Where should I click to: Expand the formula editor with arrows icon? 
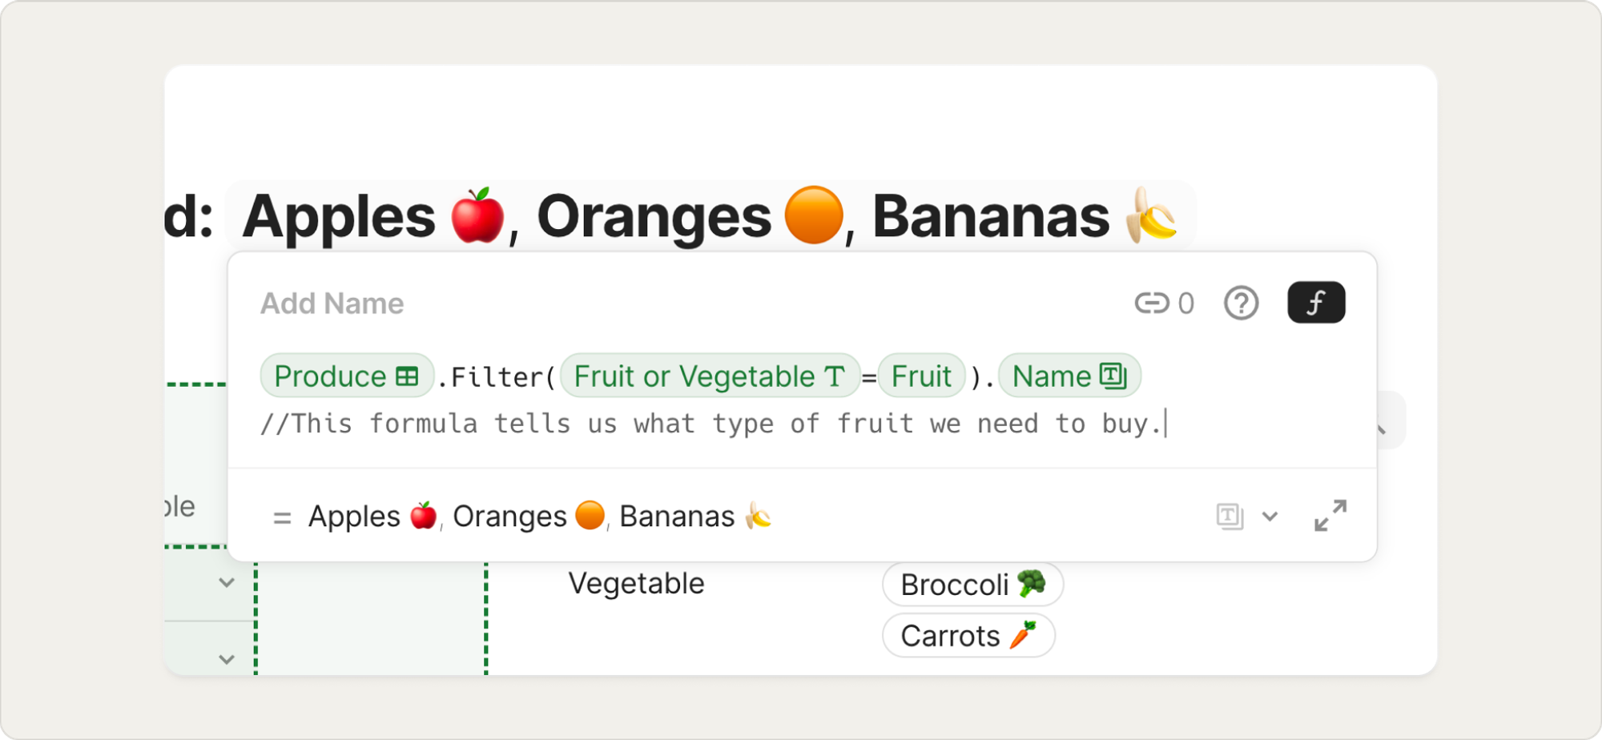(x=1330, y=516)
